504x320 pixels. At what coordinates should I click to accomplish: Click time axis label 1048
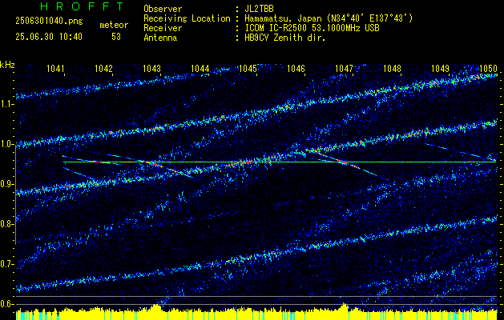click(x=392, y=69)
